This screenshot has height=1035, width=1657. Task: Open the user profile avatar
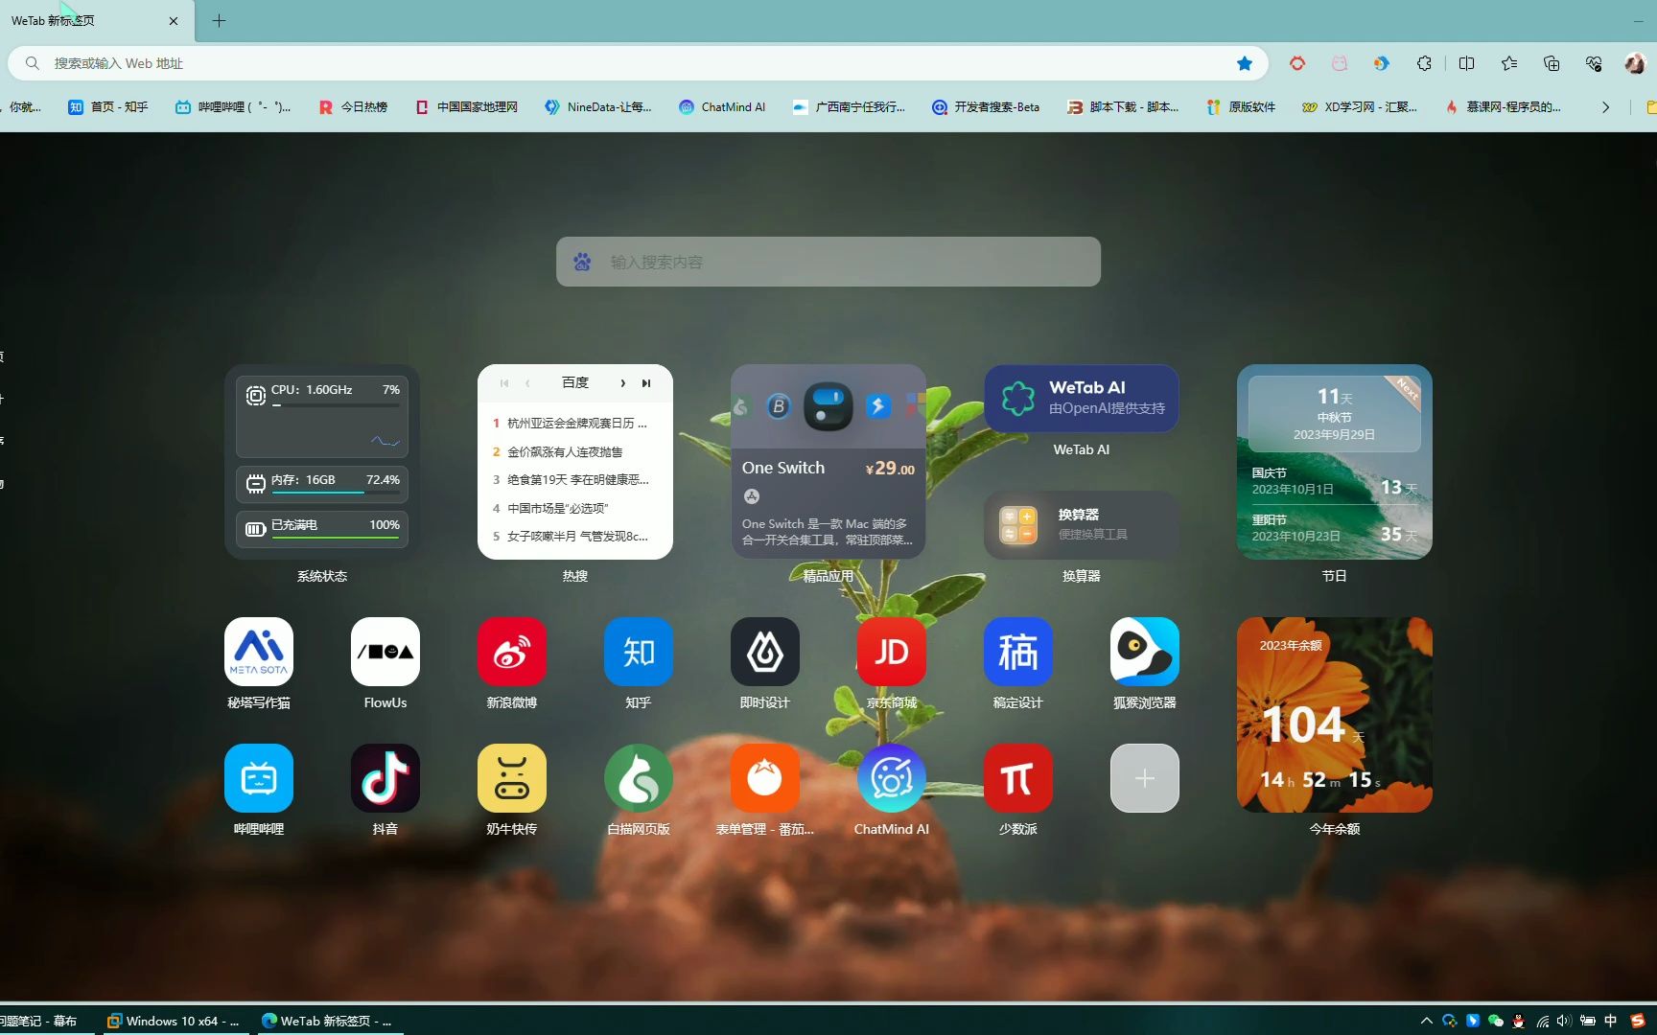tap(1635, 63)
